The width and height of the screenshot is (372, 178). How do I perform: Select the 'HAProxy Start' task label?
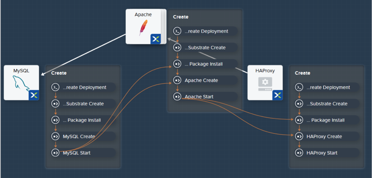pyautogui.click(x=322, y=153)
